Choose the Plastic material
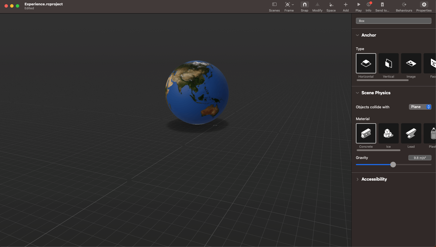This screenshot has height=247, width=436. [x=430, y=133]
